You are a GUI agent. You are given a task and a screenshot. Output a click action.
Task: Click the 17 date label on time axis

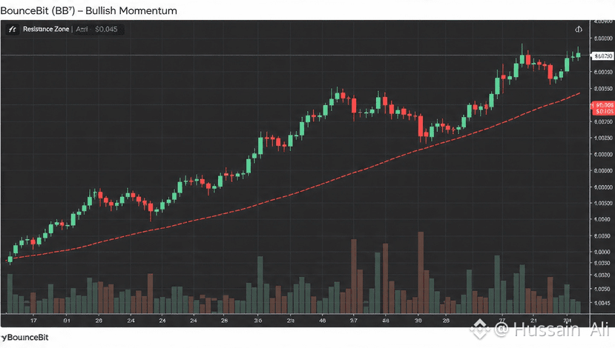(33, 321)
